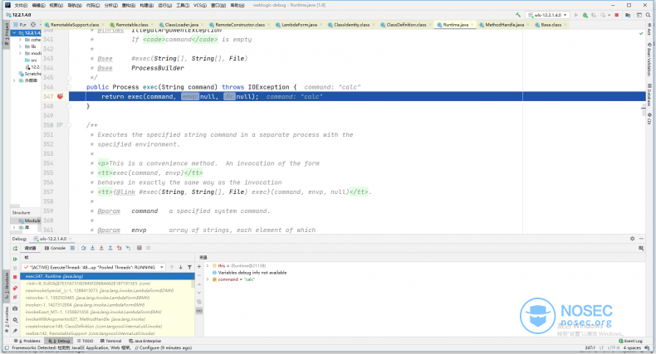The image size is (656, 354).
Task: Expand the 外部库 node in project tree
Action: pyautogui.click(x=14, y=80)
